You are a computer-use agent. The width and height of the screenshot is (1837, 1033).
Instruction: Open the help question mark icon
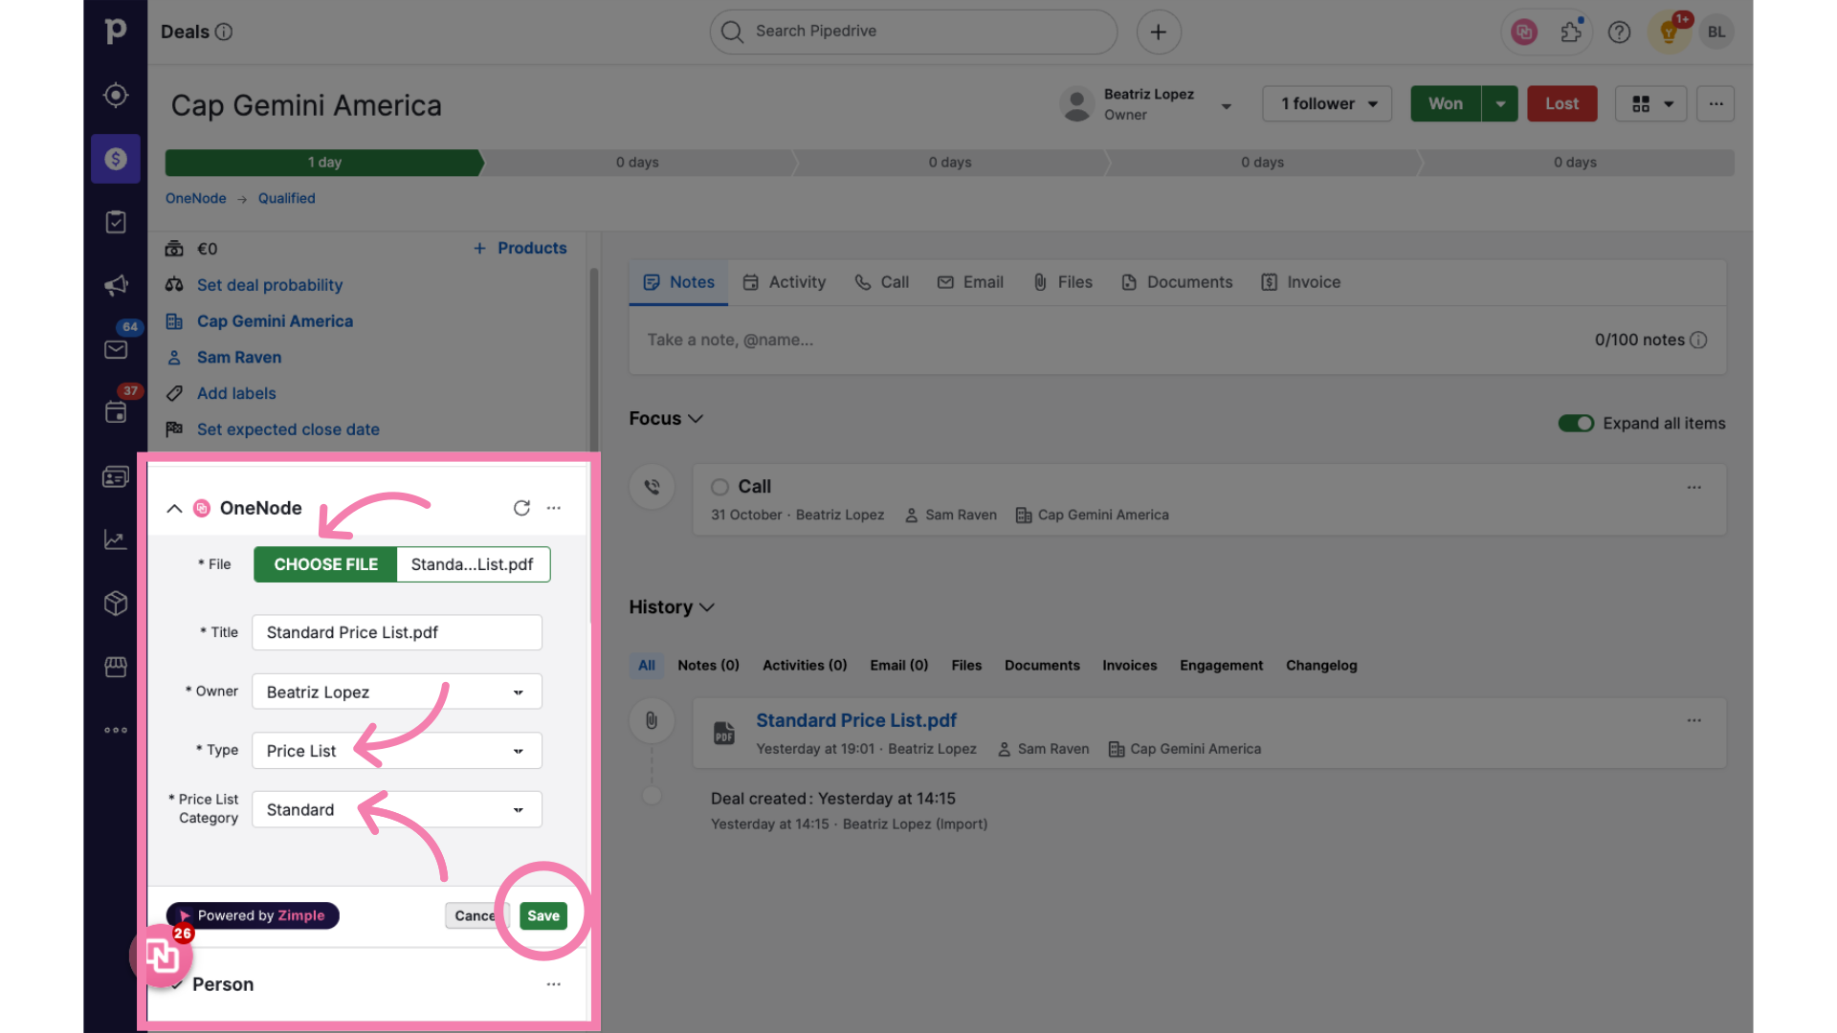[1619, 33]
